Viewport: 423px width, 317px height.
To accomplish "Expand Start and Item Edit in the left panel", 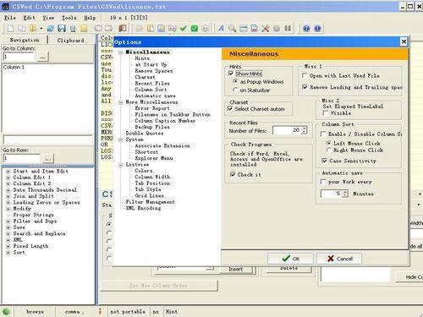I will pos(8,172).
